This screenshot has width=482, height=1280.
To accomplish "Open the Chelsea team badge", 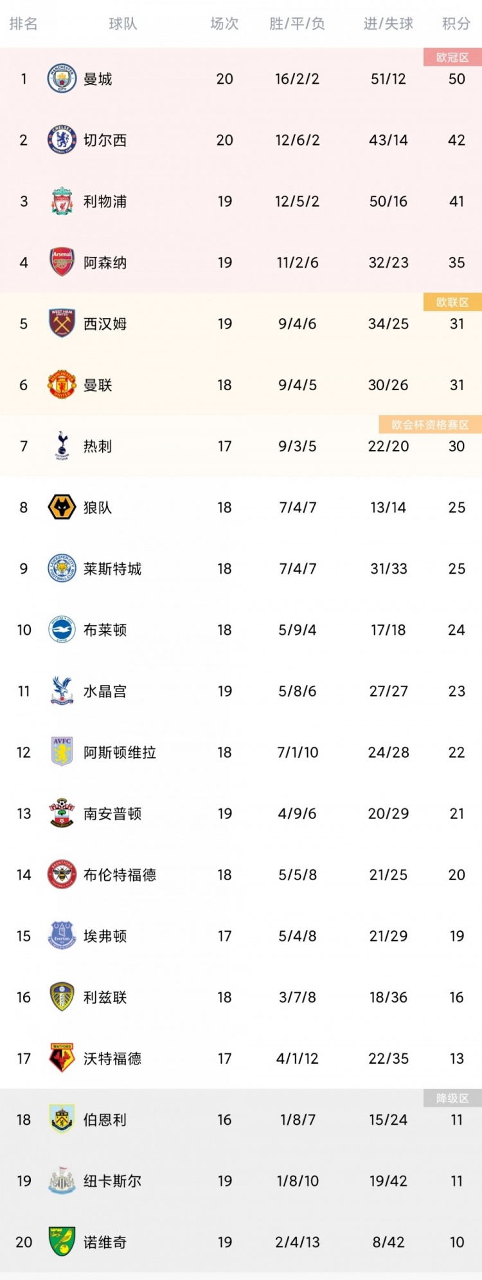I will click(62, 140).
